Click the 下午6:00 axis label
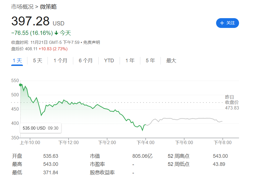The image size is (253, 179). tap(184, 143)
